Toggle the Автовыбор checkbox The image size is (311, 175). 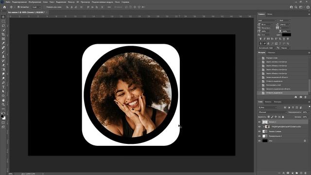tap(18, 7)
